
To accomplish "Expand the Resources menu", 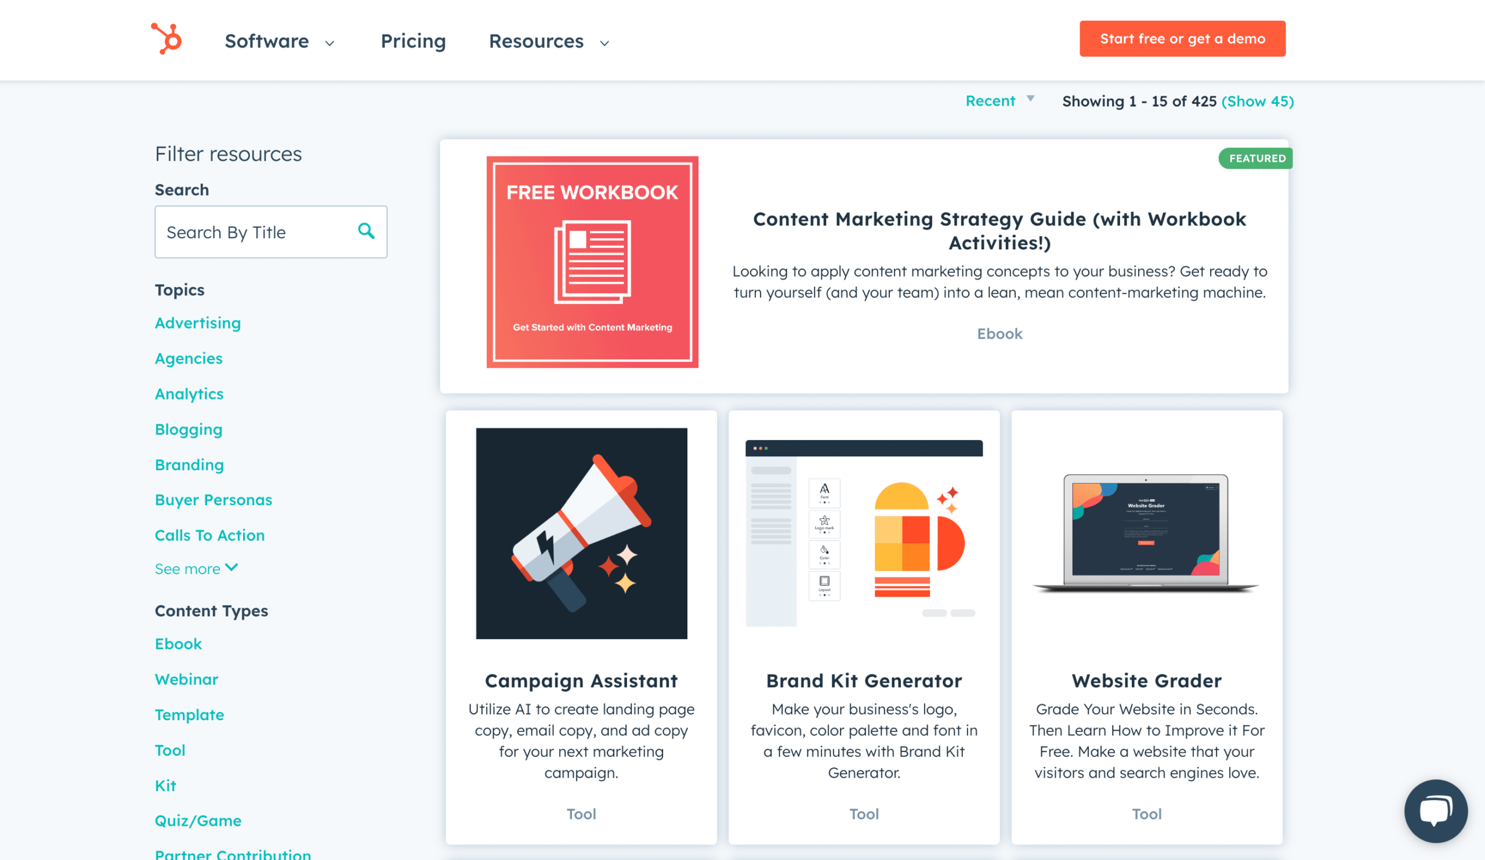I will tap(549, 41).
